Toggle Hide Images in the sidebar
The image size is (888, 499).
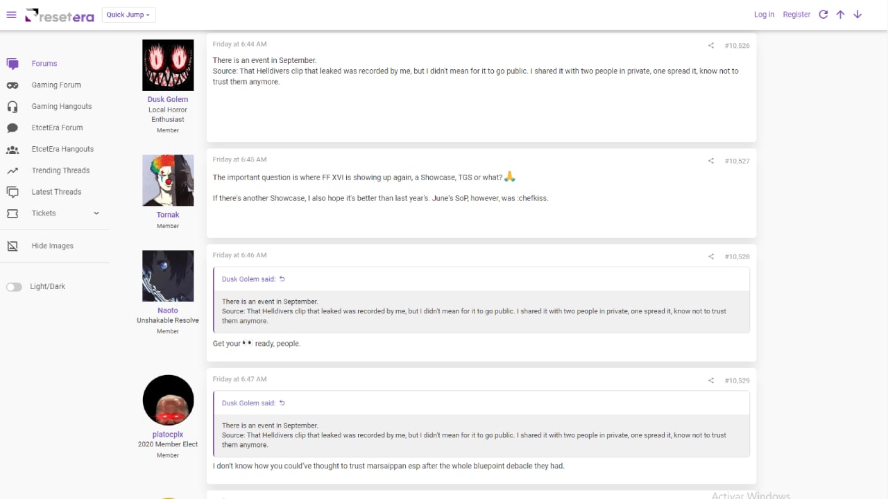[x=52, y=246]
